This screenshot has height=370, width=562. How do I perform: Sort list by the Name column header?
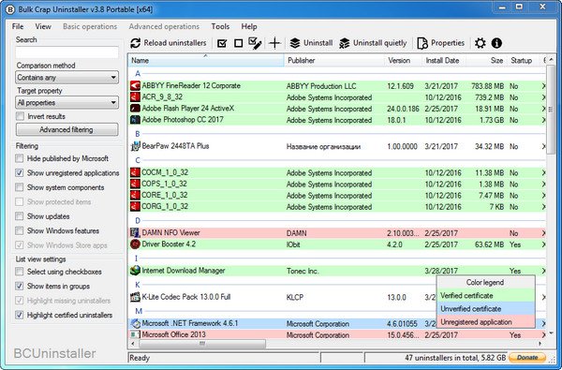(206, 60)
